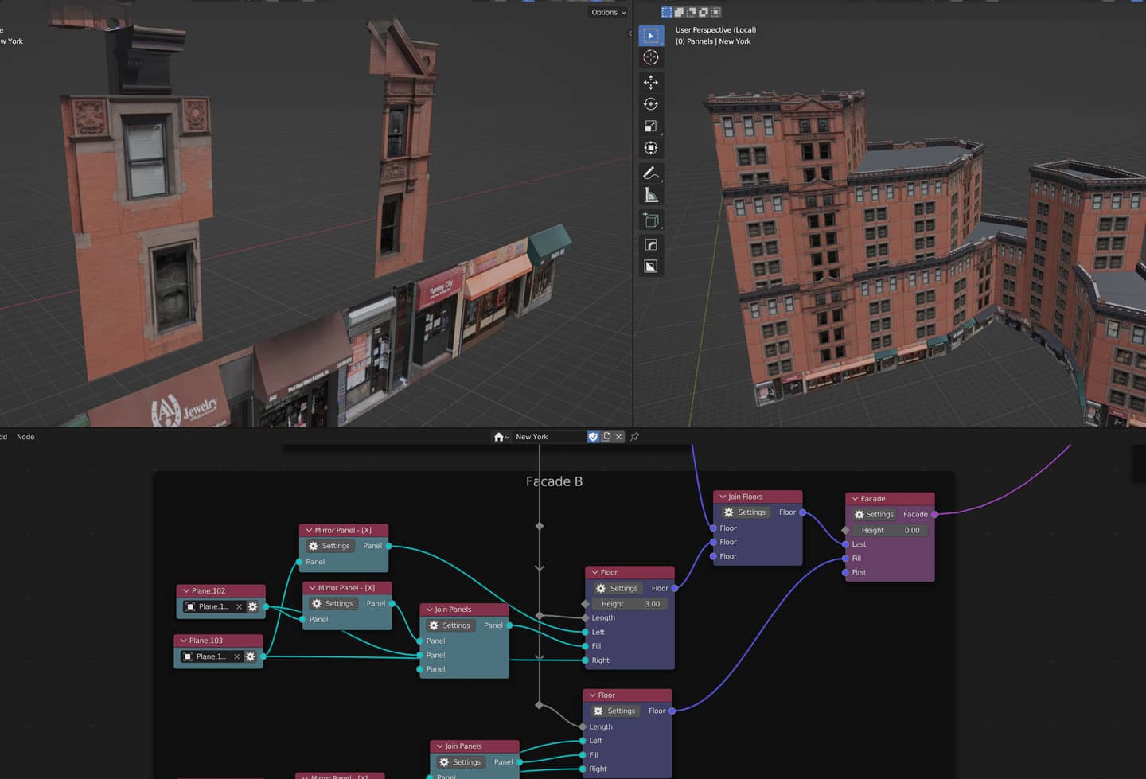Pick the Measure tool
Viewport: 1146px width, 779px height.
pos(650,195)
